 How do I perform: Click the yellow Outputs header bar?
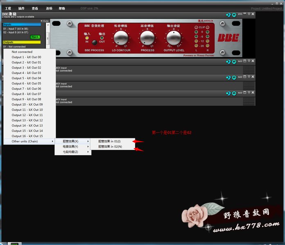click(x=22, y=42)
